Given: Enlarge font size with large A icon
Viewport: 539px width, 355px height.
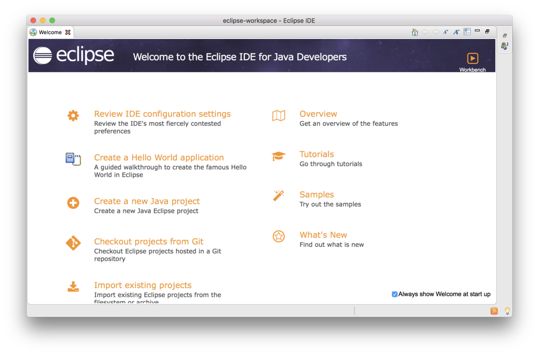Looking at the screenshot, I should click(x=456, y=32).
